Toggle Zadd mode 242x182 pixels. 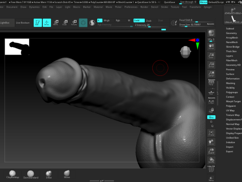[139, 20]
